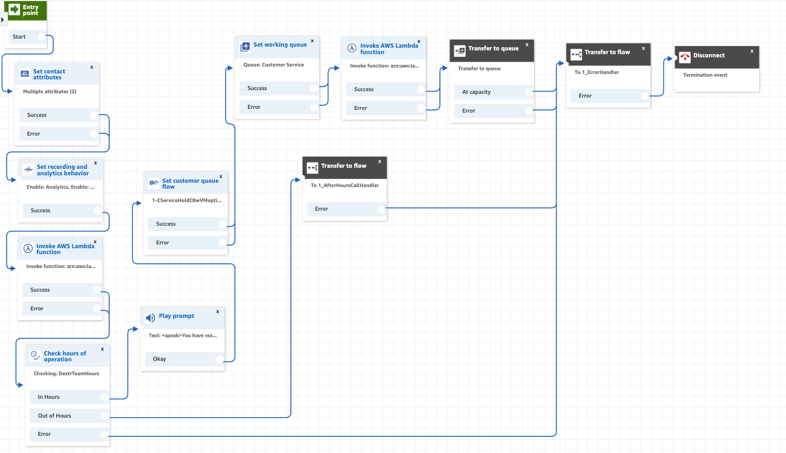Click the 'Text: <speak>You have rea...' text
Screen dimensions: 786x453
(183, 336)
